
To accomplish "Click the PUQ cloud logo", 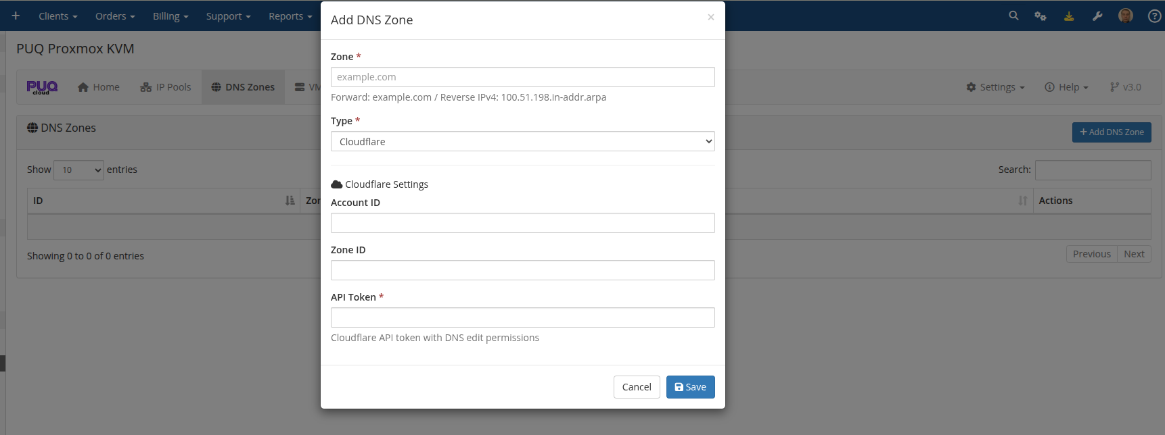I will [41, 86].
